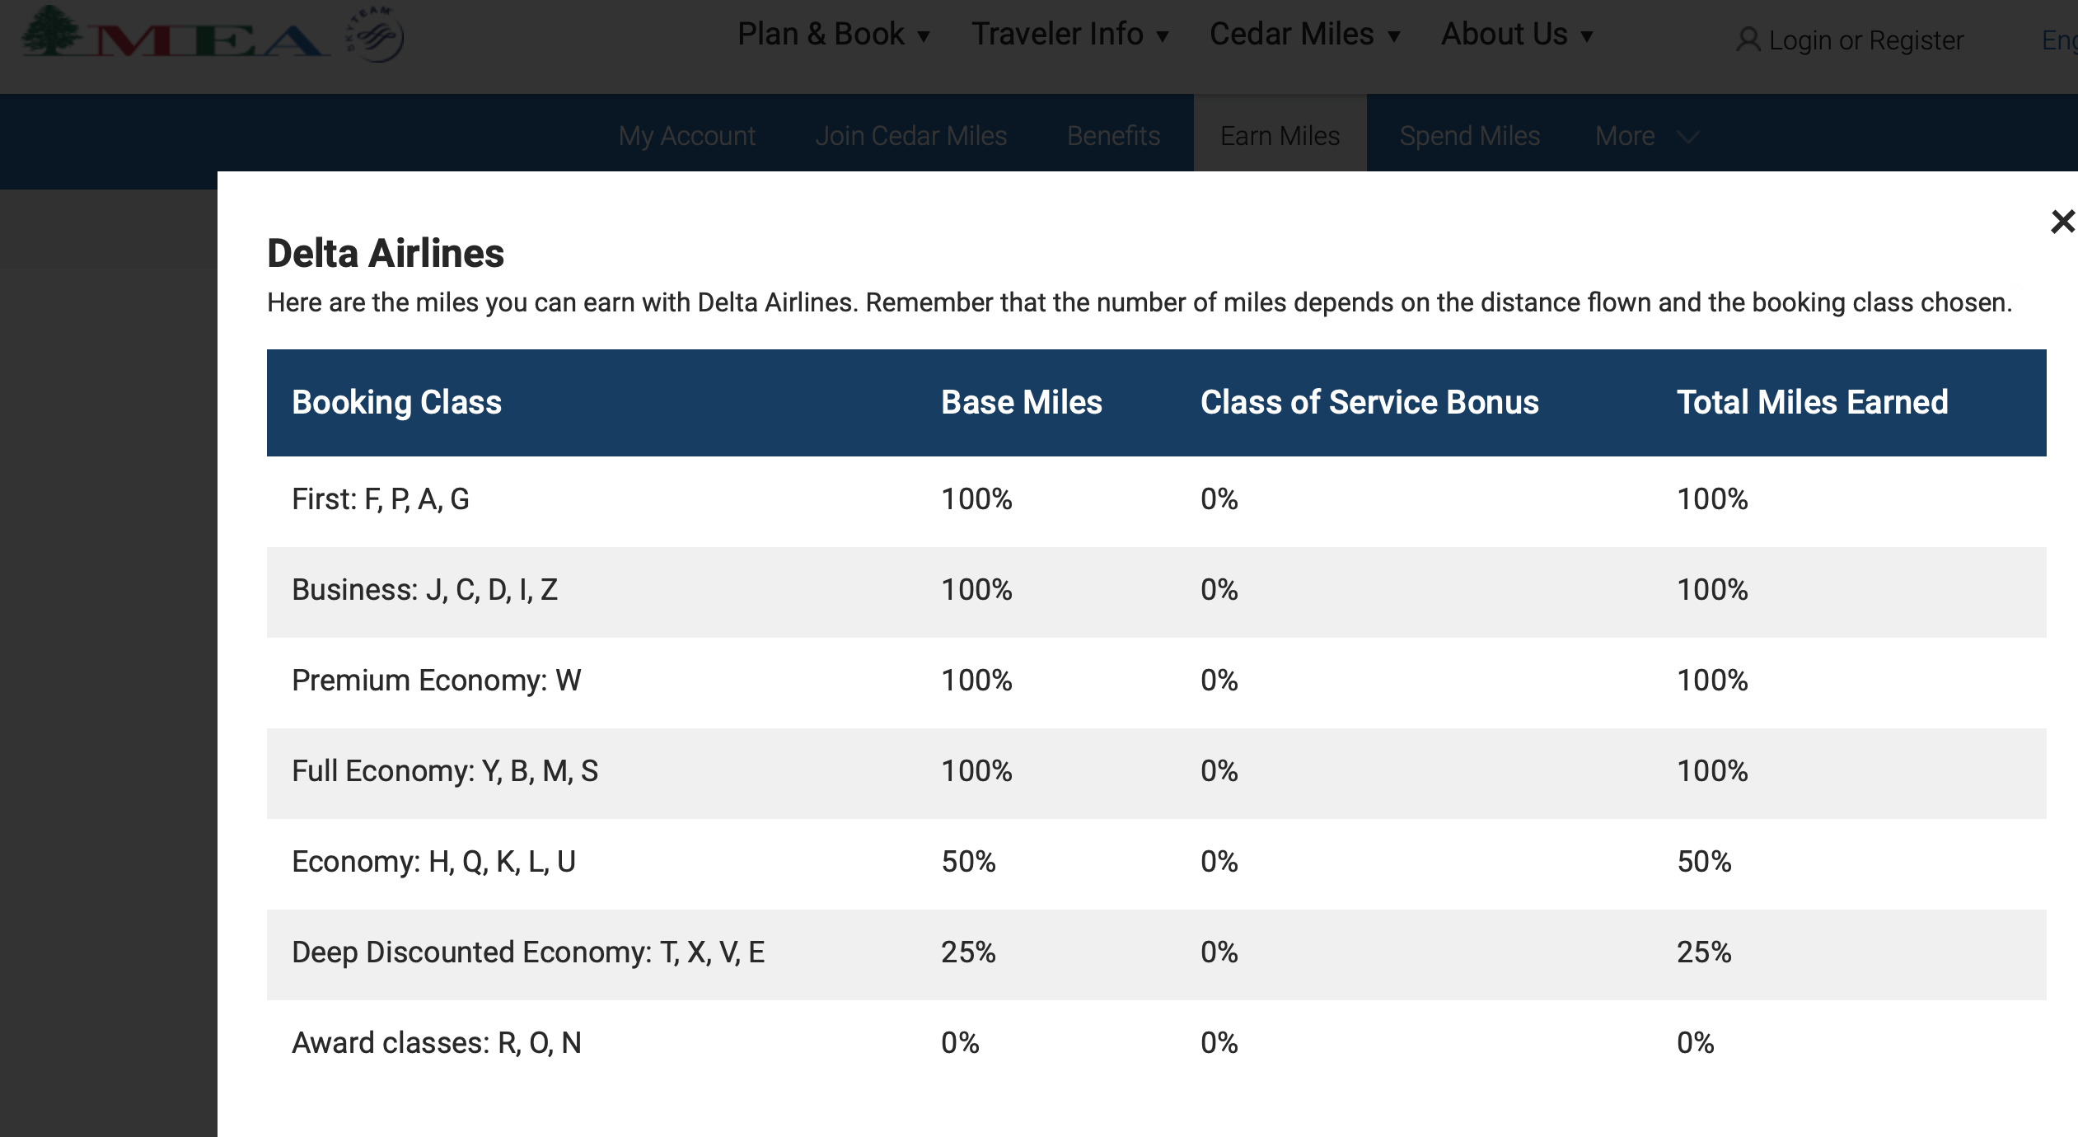Select the Premium Economy: W row
This screenshot has width=2078, height=1137.
point(437,681)
